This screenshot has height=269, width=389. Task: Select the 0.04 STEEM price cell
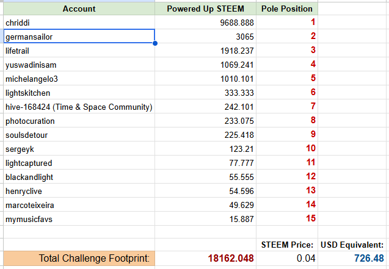tap(287, 258)
